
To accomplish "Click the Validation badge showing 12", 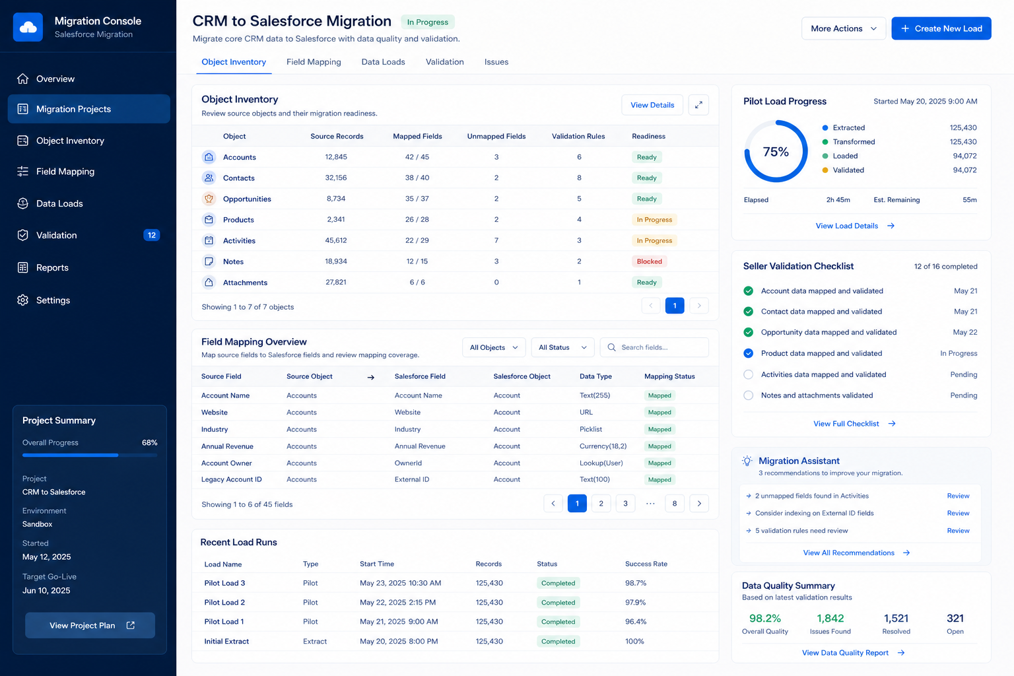I will click(152, 235).
